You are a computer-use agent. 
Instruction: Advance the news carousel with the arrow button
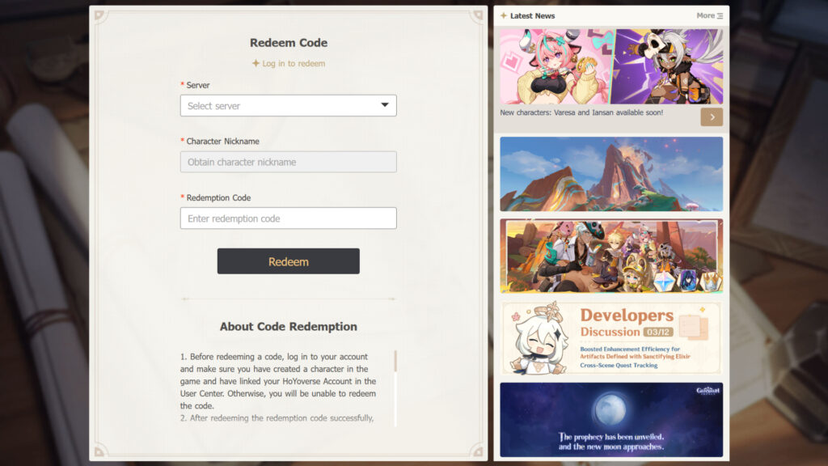[x=712, y=116]
